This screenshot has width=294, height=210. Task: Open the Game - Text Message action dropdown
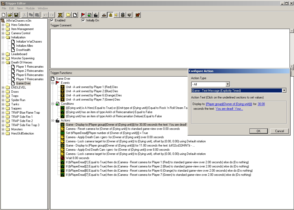tap(284, 91)
